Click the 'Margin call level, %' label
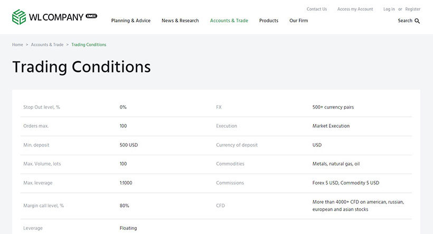The width and height of the screenshot is (433, 234). [x=43, y=206]
